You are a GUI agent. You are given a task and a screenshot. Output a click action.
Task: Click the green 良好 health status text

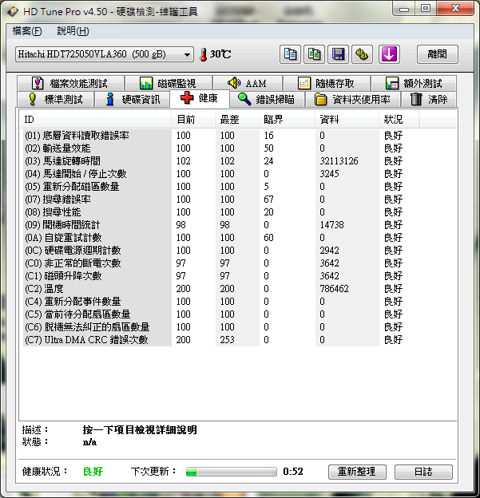pyautogui.click(x=93, y=472)
